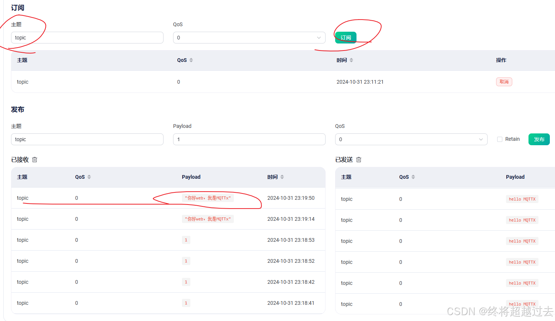555x321 pixels.
Task: Open the subscription QoS dropdown
Action: 249,38
